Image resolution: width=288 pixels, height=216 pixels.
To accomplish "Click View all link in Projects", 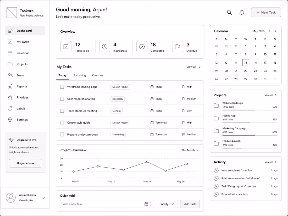I will [269, 95].
